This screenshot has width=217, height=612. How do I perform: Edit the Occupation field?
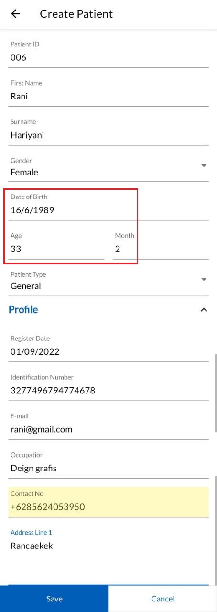[108, 463]
